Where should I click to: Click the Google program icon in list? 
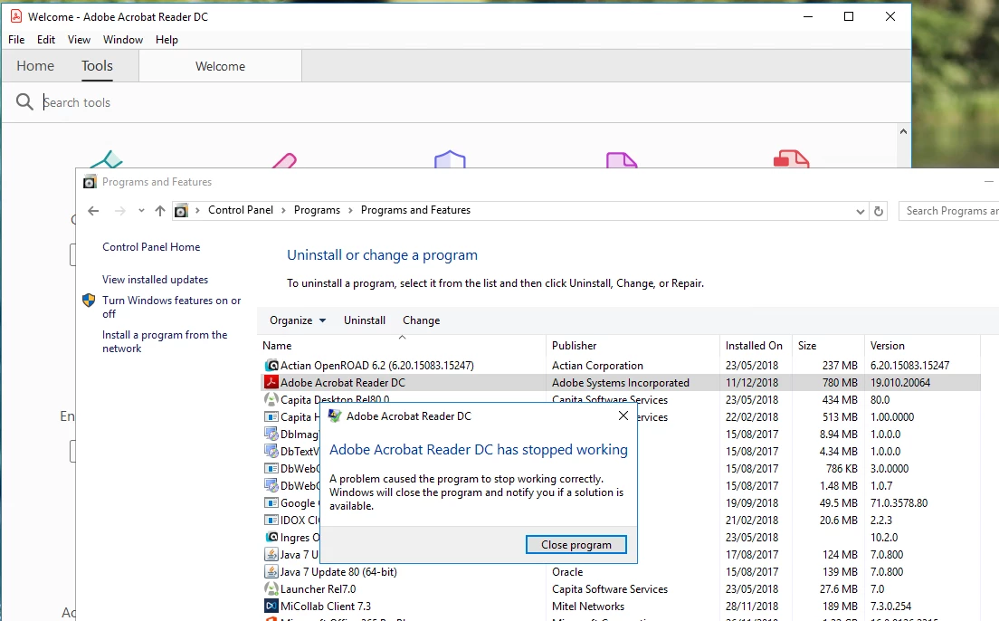click(x=271, y=503)
